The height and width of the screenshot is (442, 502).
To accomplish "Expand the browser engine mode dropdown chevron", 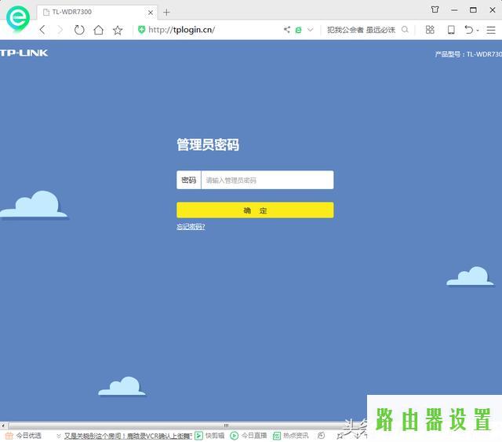I will click(x=310, y=30).
